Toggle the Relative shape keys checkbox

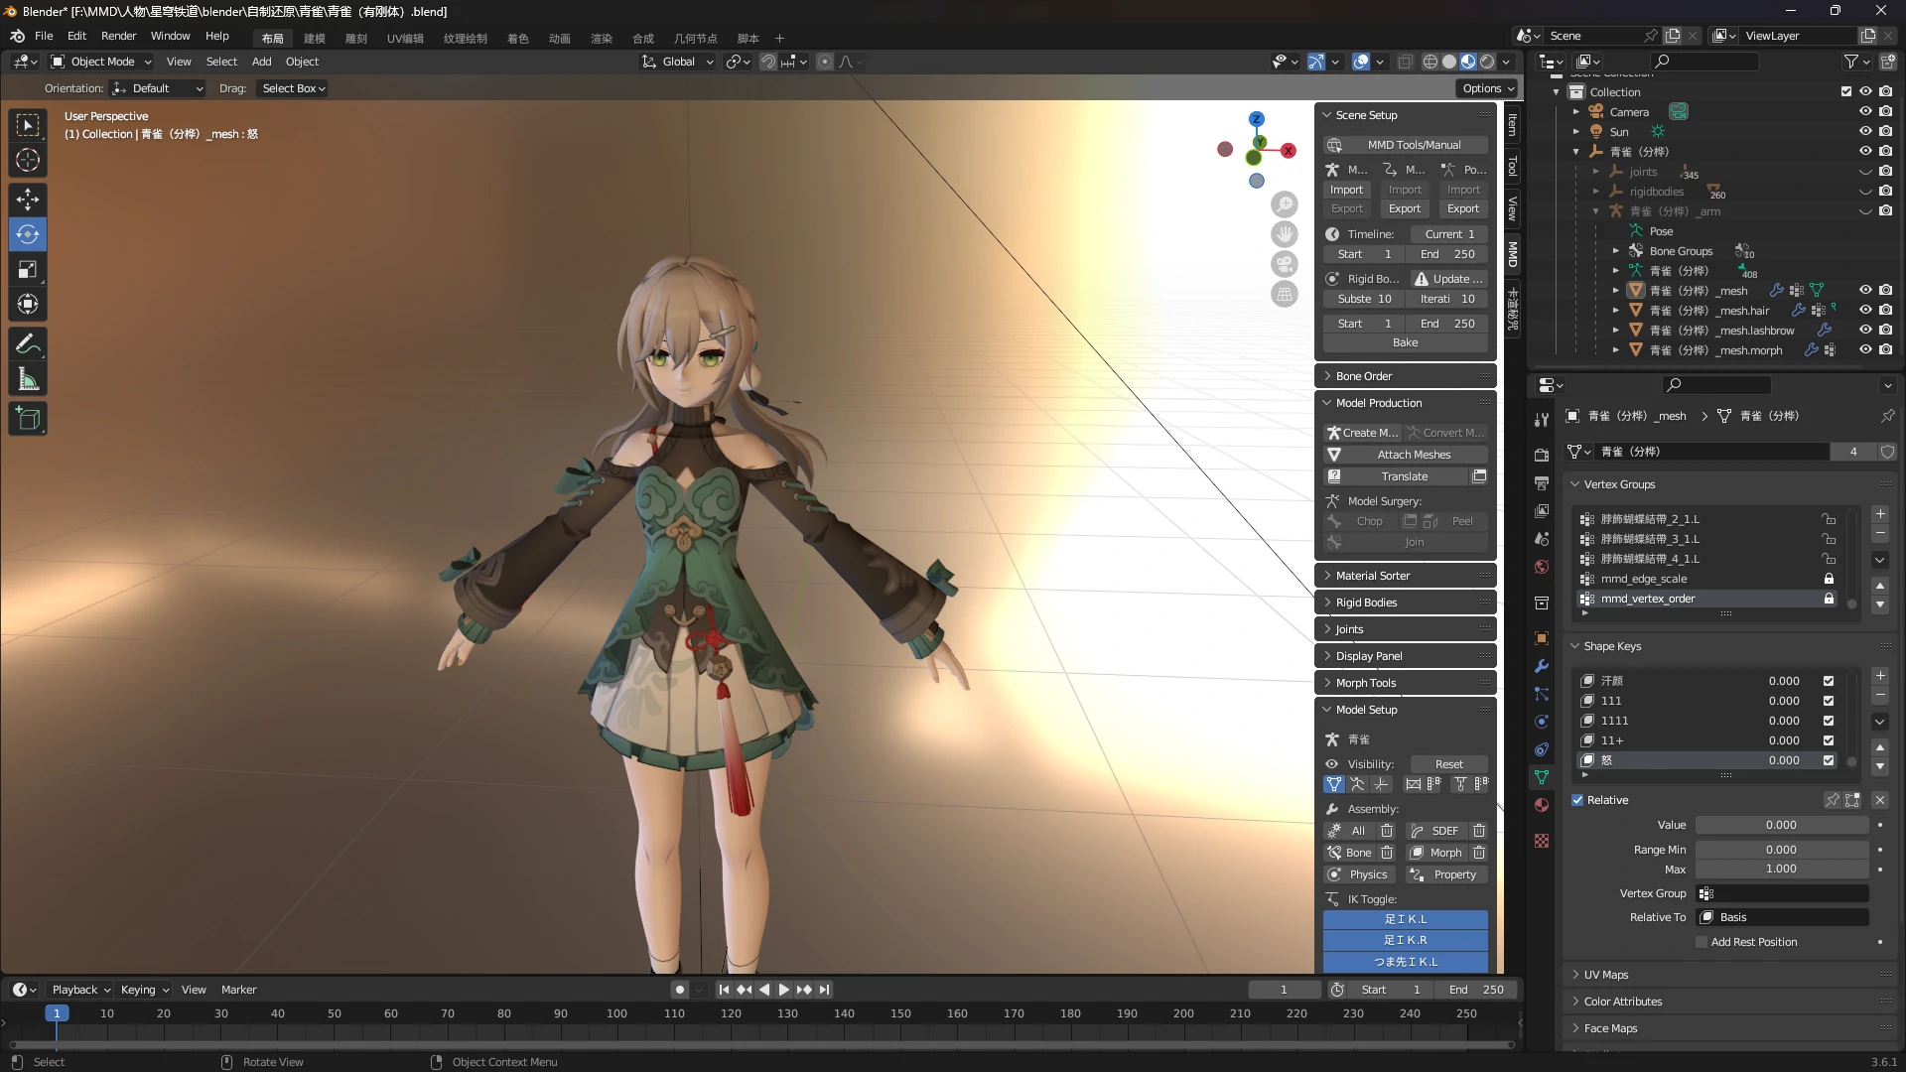click(1577, 800)
